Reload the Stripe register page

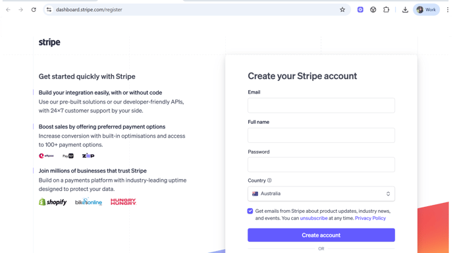tap(34, 9)
